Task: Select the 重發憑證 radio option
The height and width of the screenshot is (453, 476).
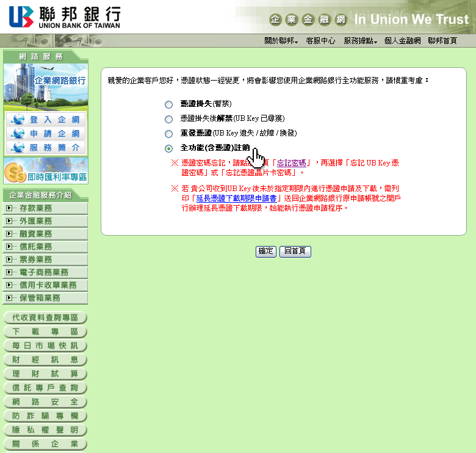Action: (x=168, y=134)
